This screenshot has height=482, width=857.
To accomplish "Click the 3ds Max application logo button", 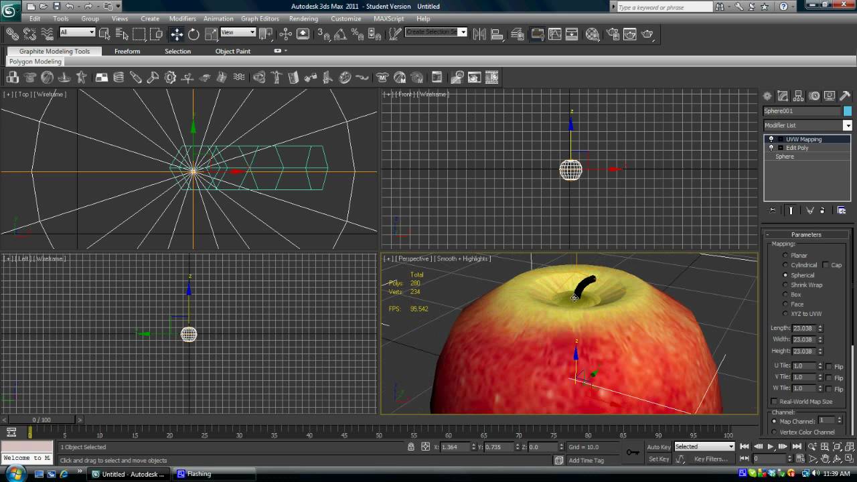I will pos(11,9).
